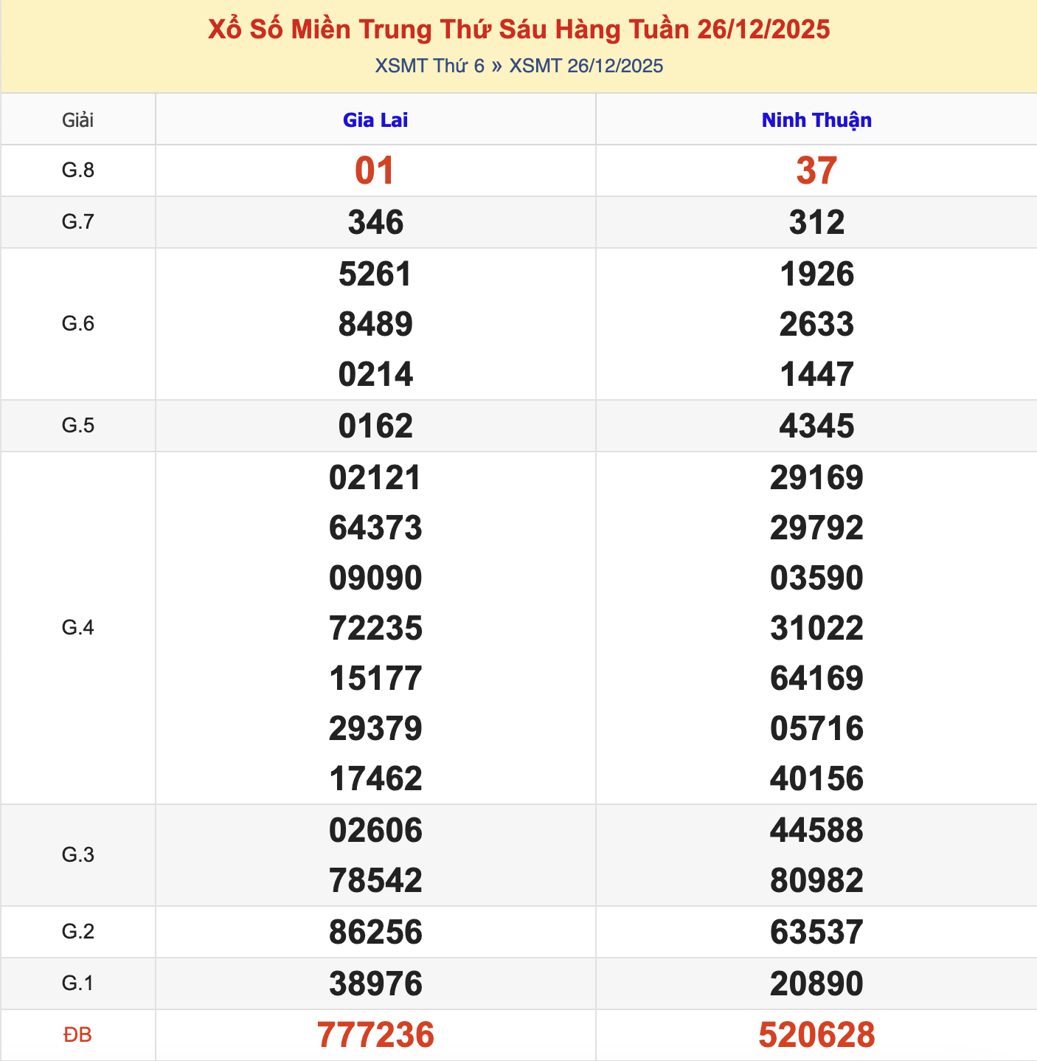This screenshot has height=1061, width=1037.
Task: Open the Gia Lai province column header
Action: [375, 120]
